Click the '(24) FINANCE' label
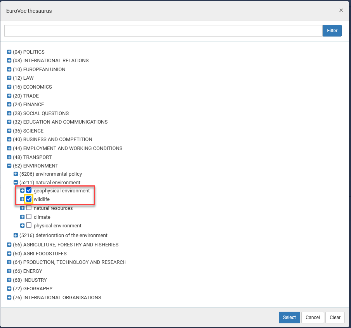351x328 pixels. click(x=28, y=105)
